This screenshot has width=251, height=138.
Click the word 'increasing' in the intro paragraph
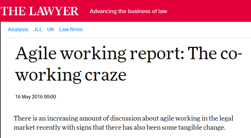63,118
